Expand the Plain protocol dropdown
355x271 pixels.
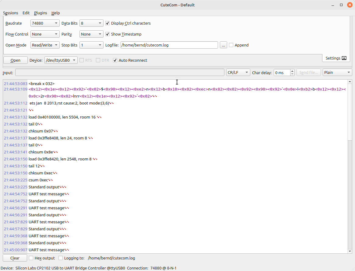coord(337,73)
